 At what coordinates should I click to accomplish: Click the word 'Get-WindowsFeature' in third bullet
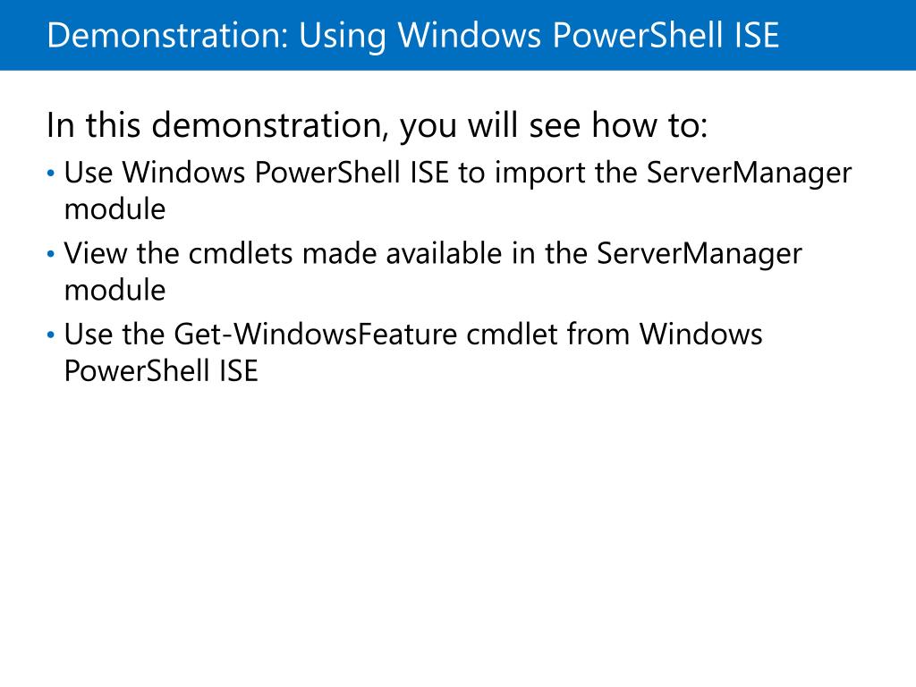[x=316, y=335]
